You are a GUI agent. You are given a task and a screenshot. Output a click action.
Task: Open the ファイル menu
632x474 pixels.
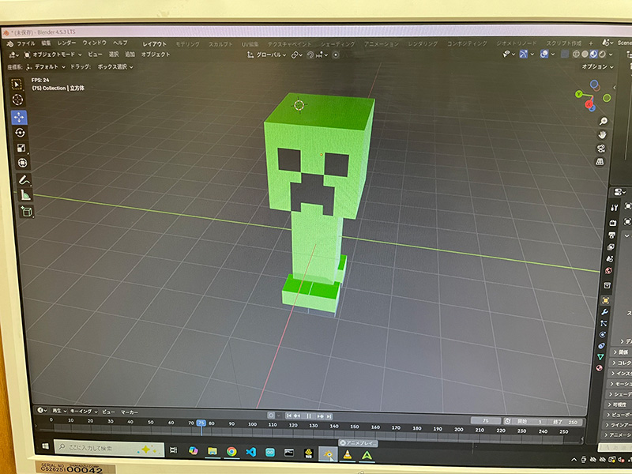26,43
